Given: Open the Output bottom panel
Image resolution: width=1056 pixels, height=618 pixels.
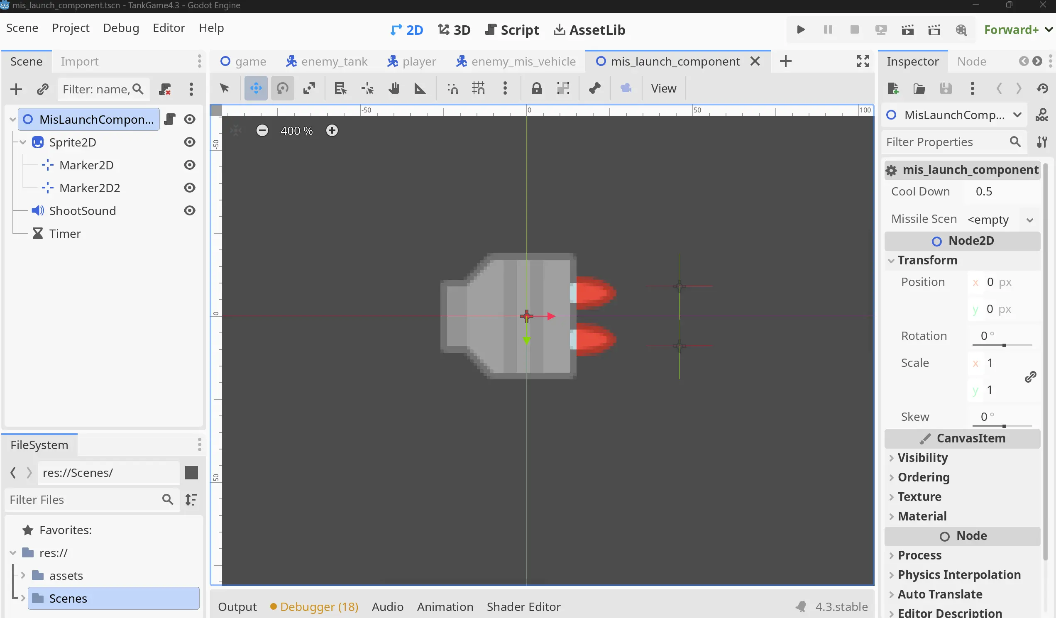Looking at the screenshot, I should [x=237, y=606].
